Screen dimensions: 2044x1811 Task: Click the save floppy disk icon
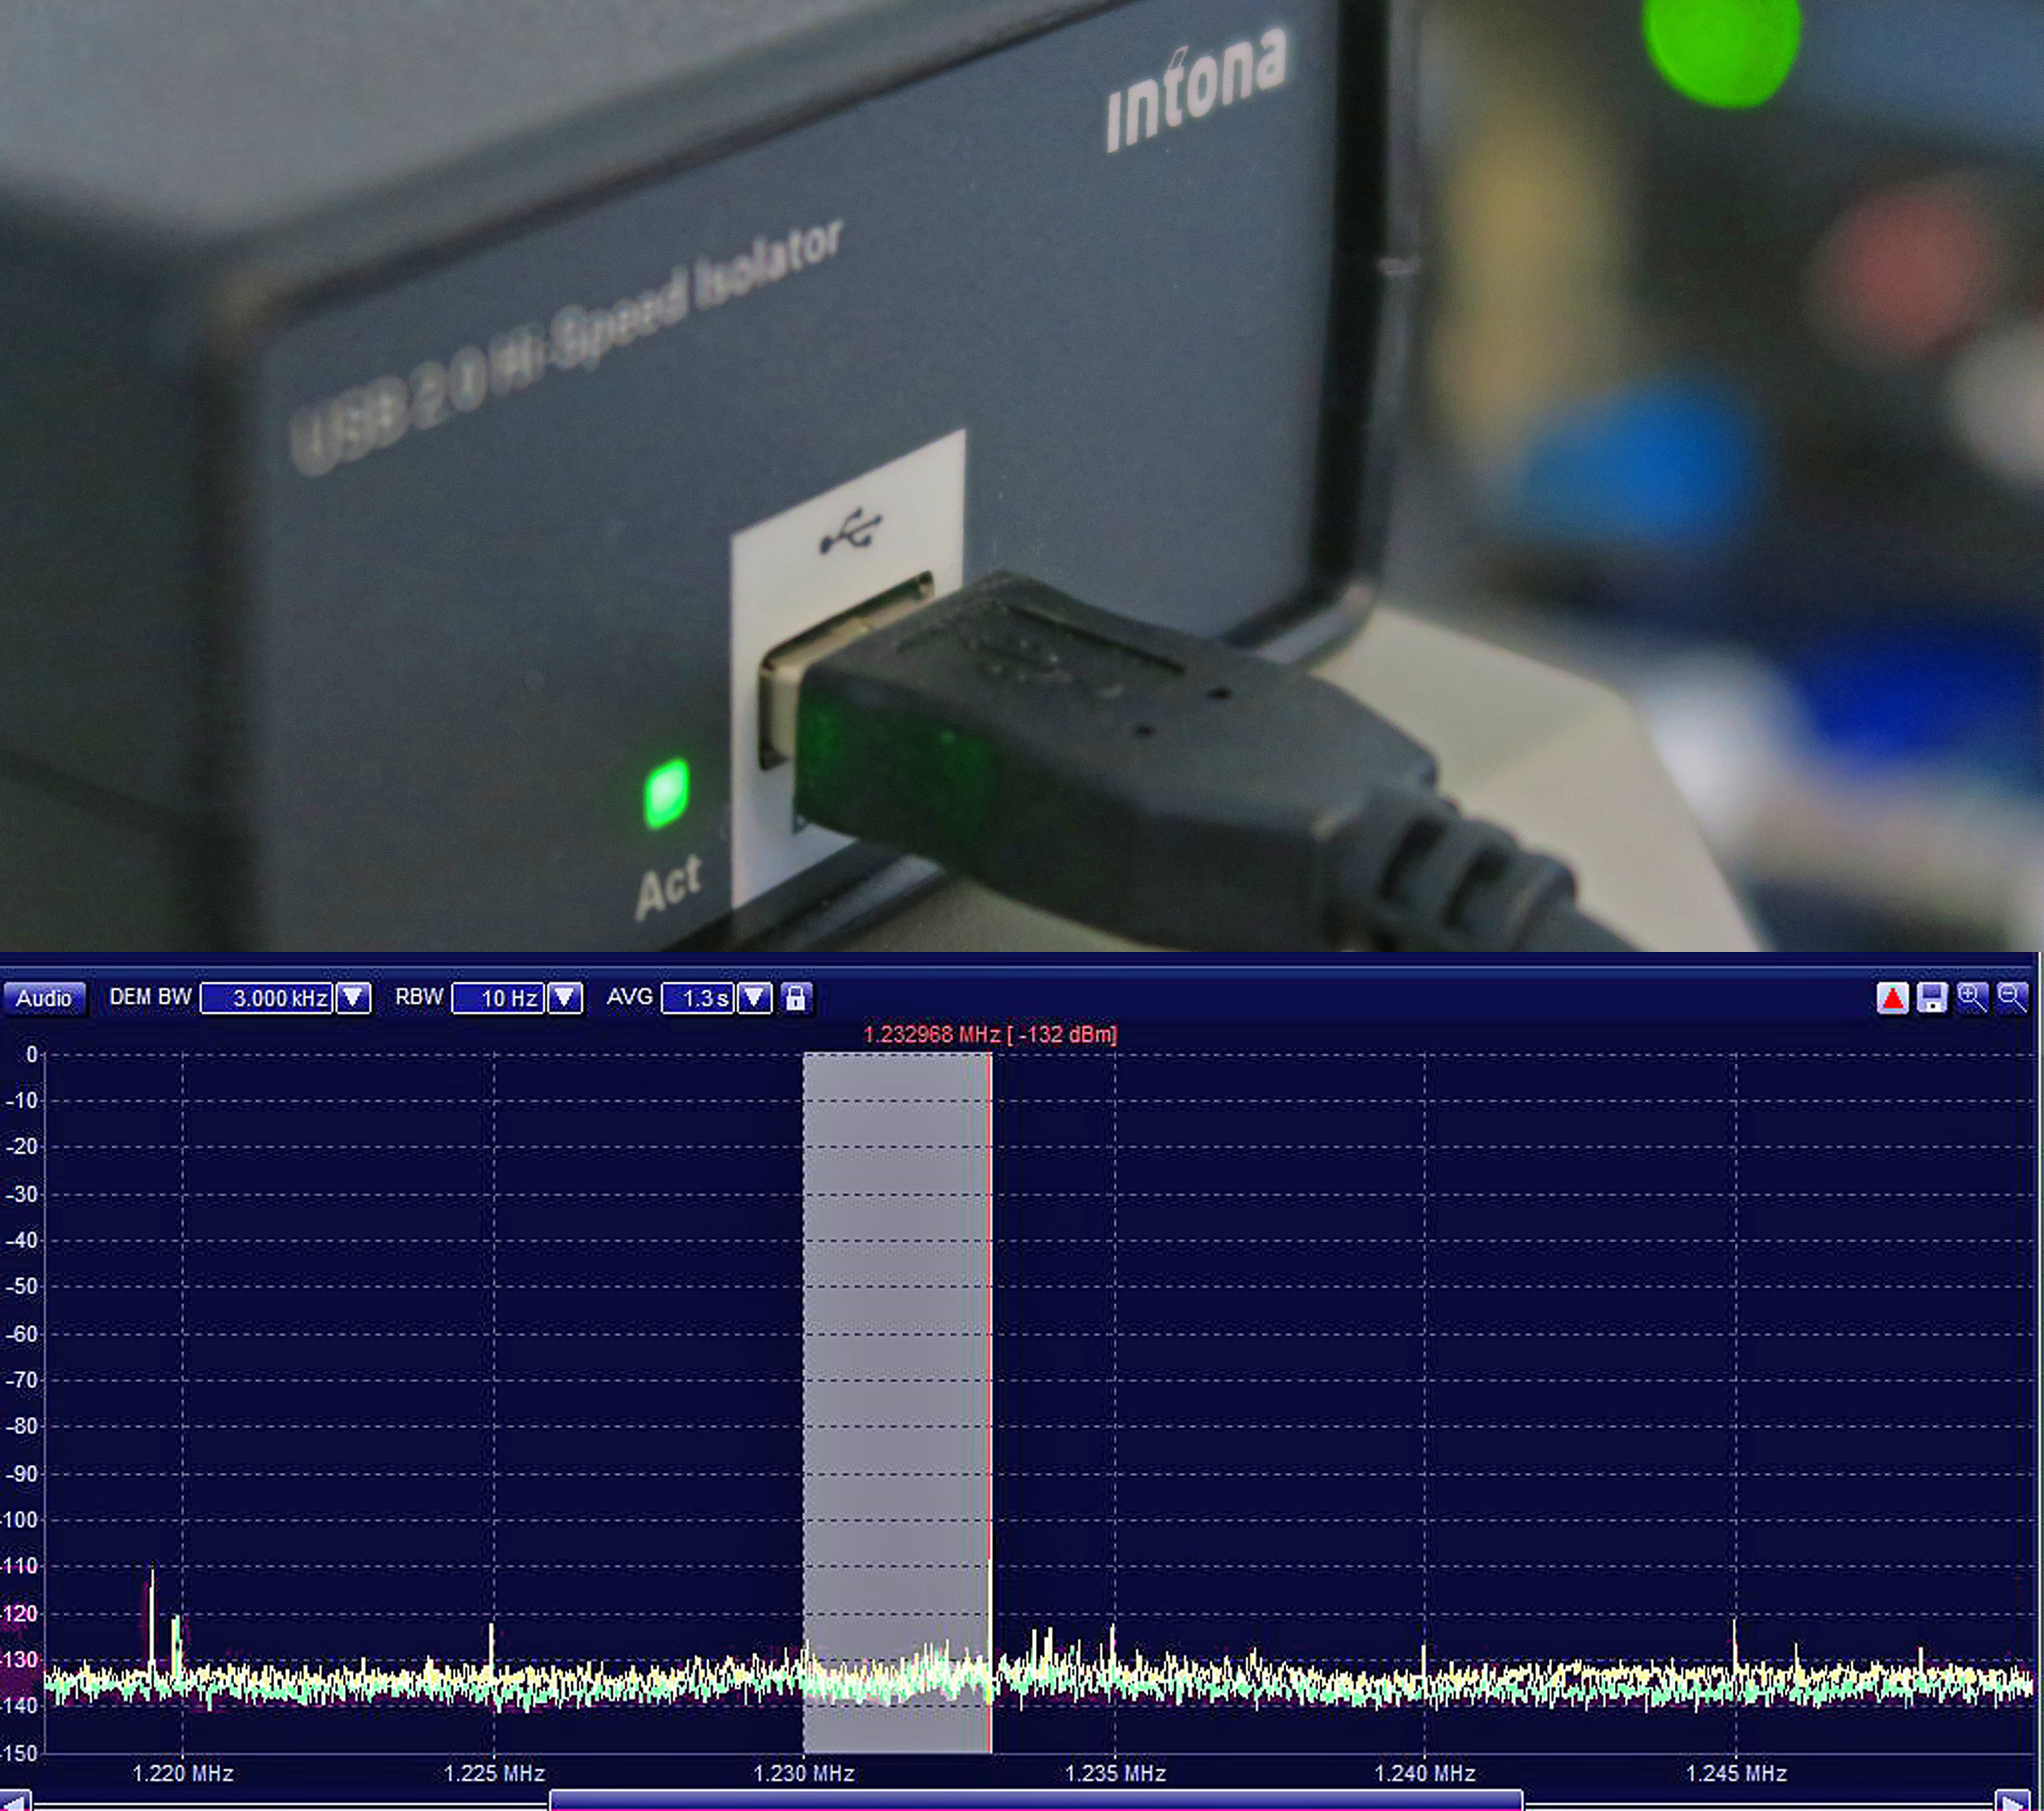coord(1932,998)
